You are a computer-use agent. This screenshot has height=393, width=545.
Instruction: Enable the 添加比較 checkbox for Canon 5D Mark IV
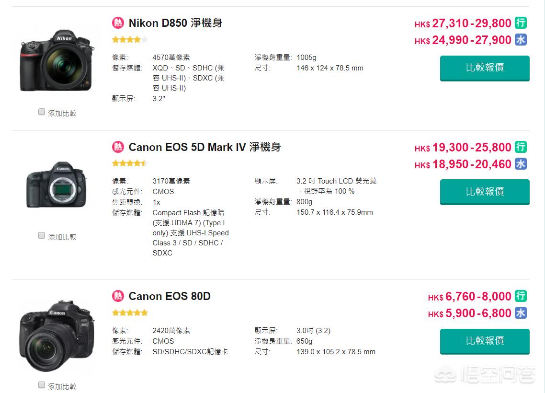42,236
